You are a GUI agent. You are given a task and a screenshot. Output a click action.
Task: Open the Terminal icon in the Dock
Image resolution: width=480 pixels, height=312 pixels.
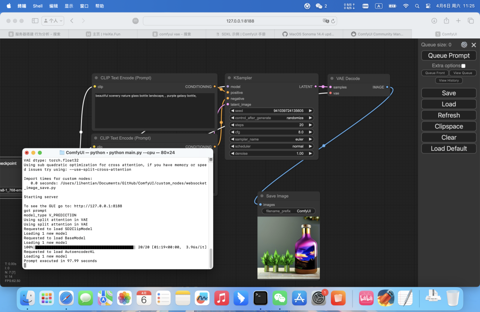point(260,297)
